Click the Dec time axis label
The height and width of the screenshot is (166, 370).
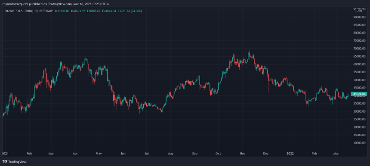(x=266, y=154)
